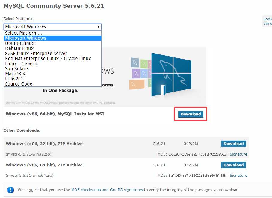
Task: Click 'Windows (x86, 64-bit), ZIP Archive' title
Action: point(44,165)
